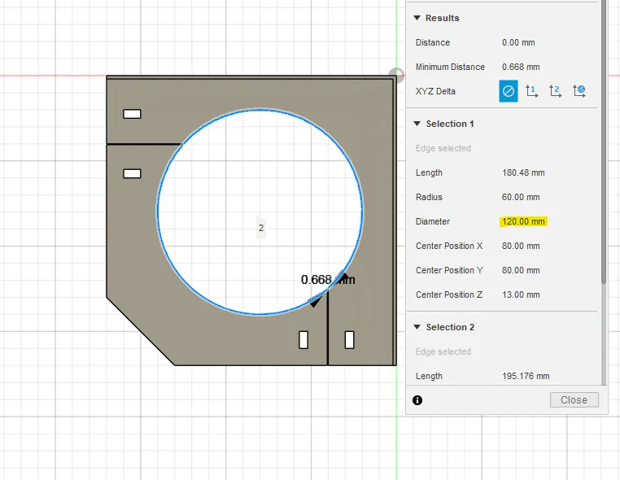The height and width of the screenshot is (480, 620).
Task: Click the '2' selection marker inside circle
Action: pyautogui.click(x=261, y=228)
